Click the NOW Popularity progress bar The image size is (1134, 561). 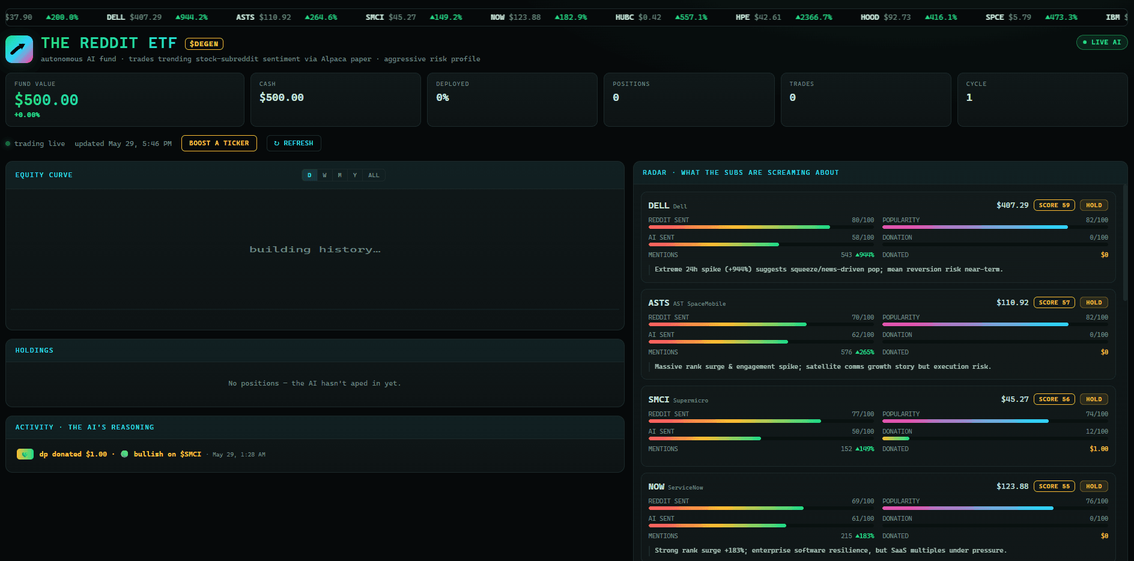click(995, 508)
